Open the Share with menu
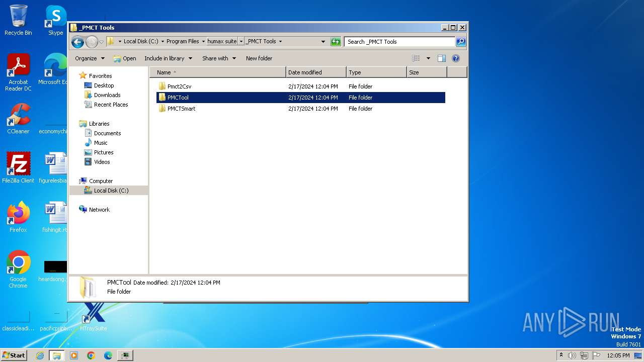Screen dimensions: 644x362 point(219,58)
